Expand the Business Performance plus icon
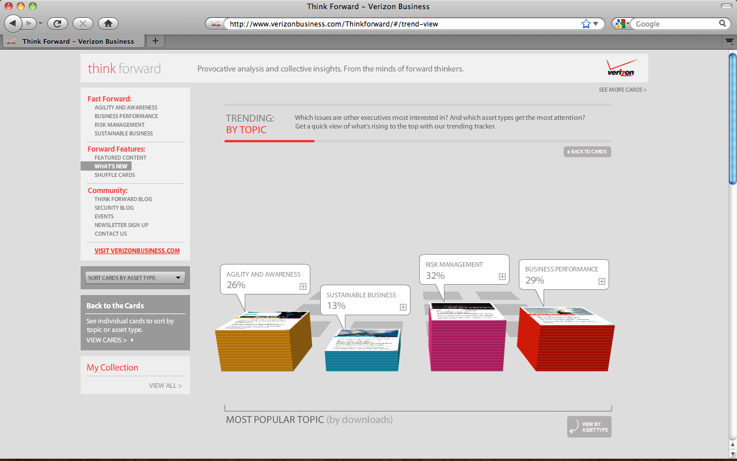737x461 pixels. 602,281
